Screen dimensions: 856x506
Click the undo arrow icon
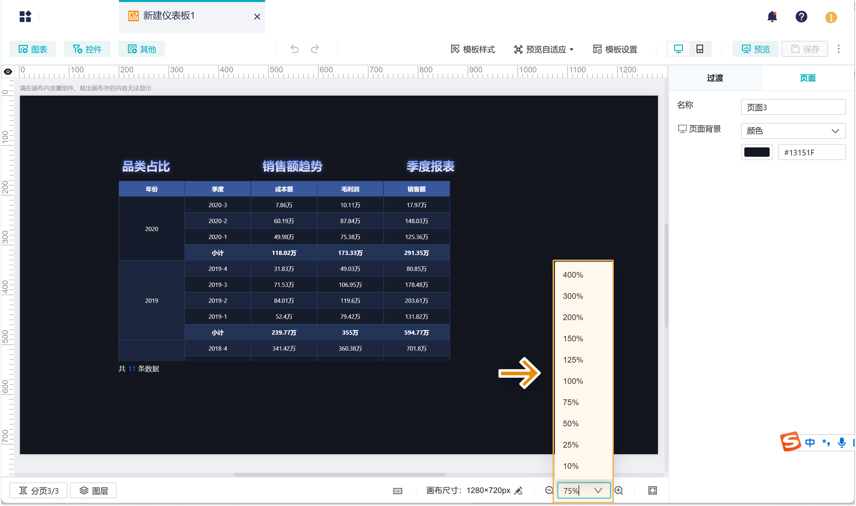click(294, 49)
